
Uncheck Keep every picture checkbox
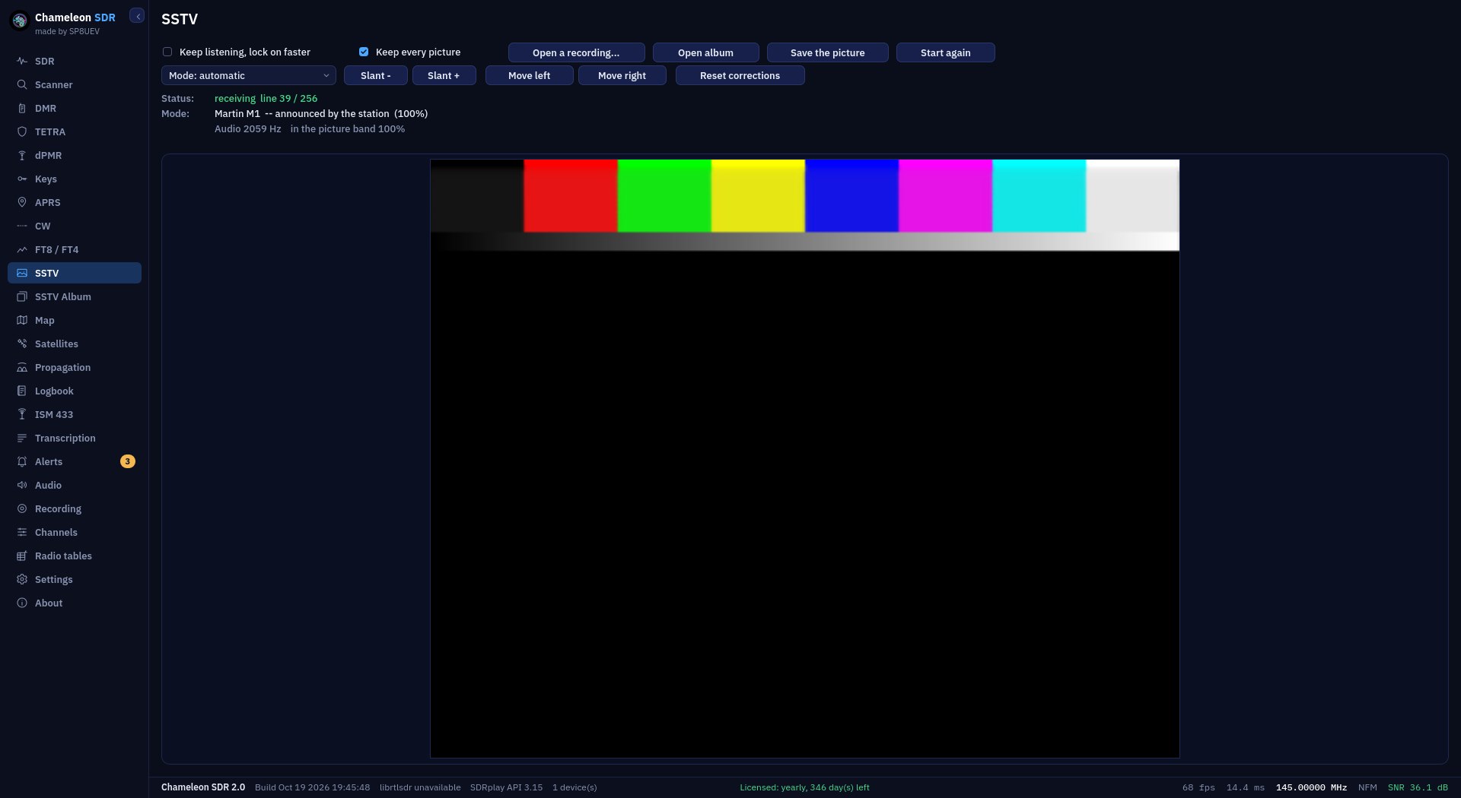[x=364, y=52]
